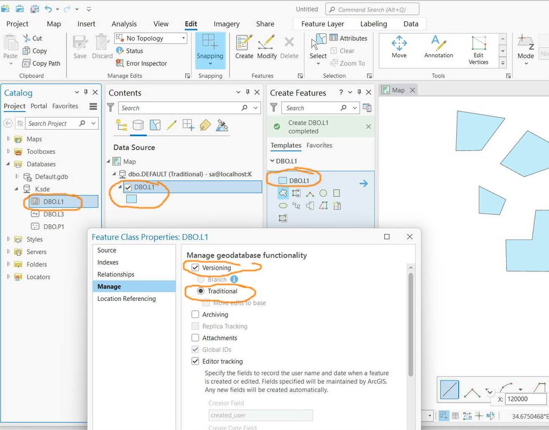Image resolution: width=549 pixels, height=430 pixels.
Task: Click the Manage Templates icon
Action: click(367, 108)
